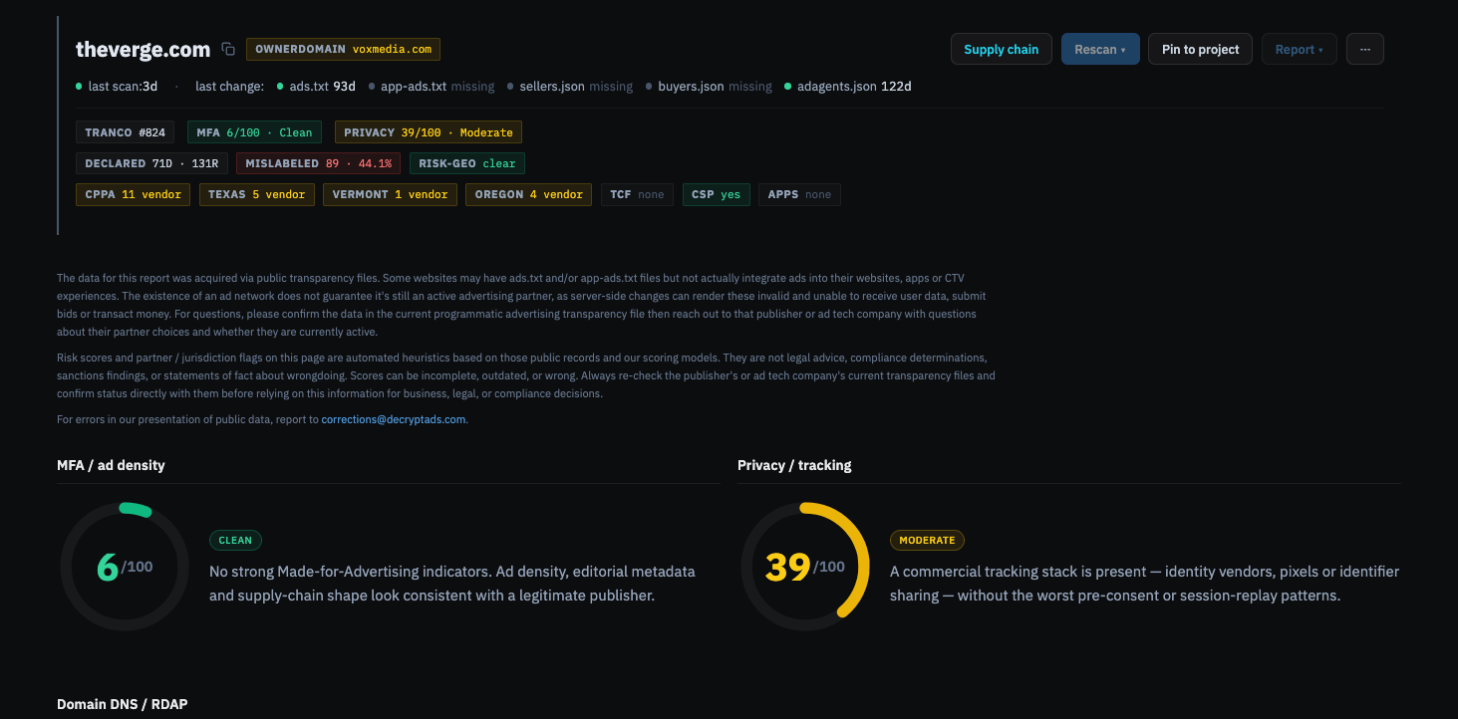The height and width of the screenshot is (719, 1458).
Task: Open the Supply chain view
Action: pyautogui.click(x=1002, y=49)
